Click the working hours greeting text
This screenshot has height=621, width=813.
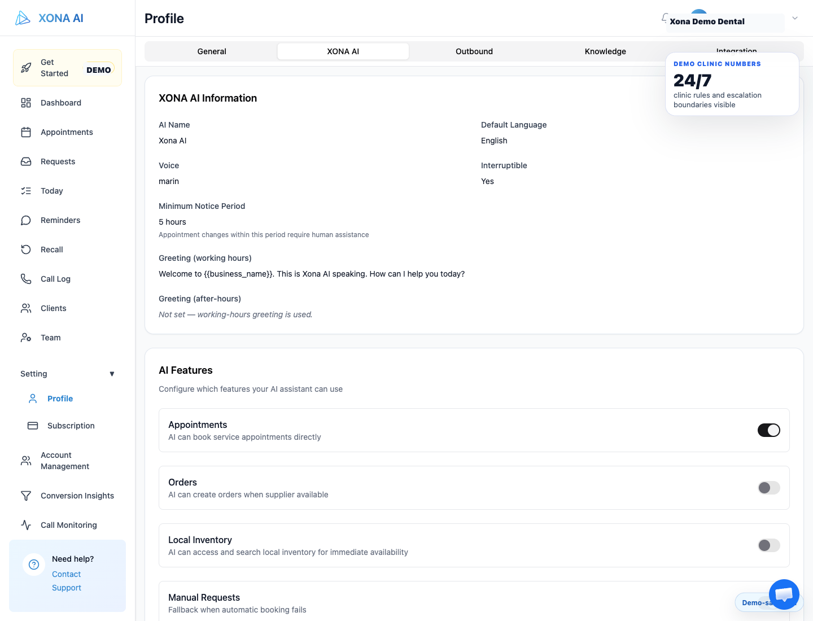pos(312,274)
